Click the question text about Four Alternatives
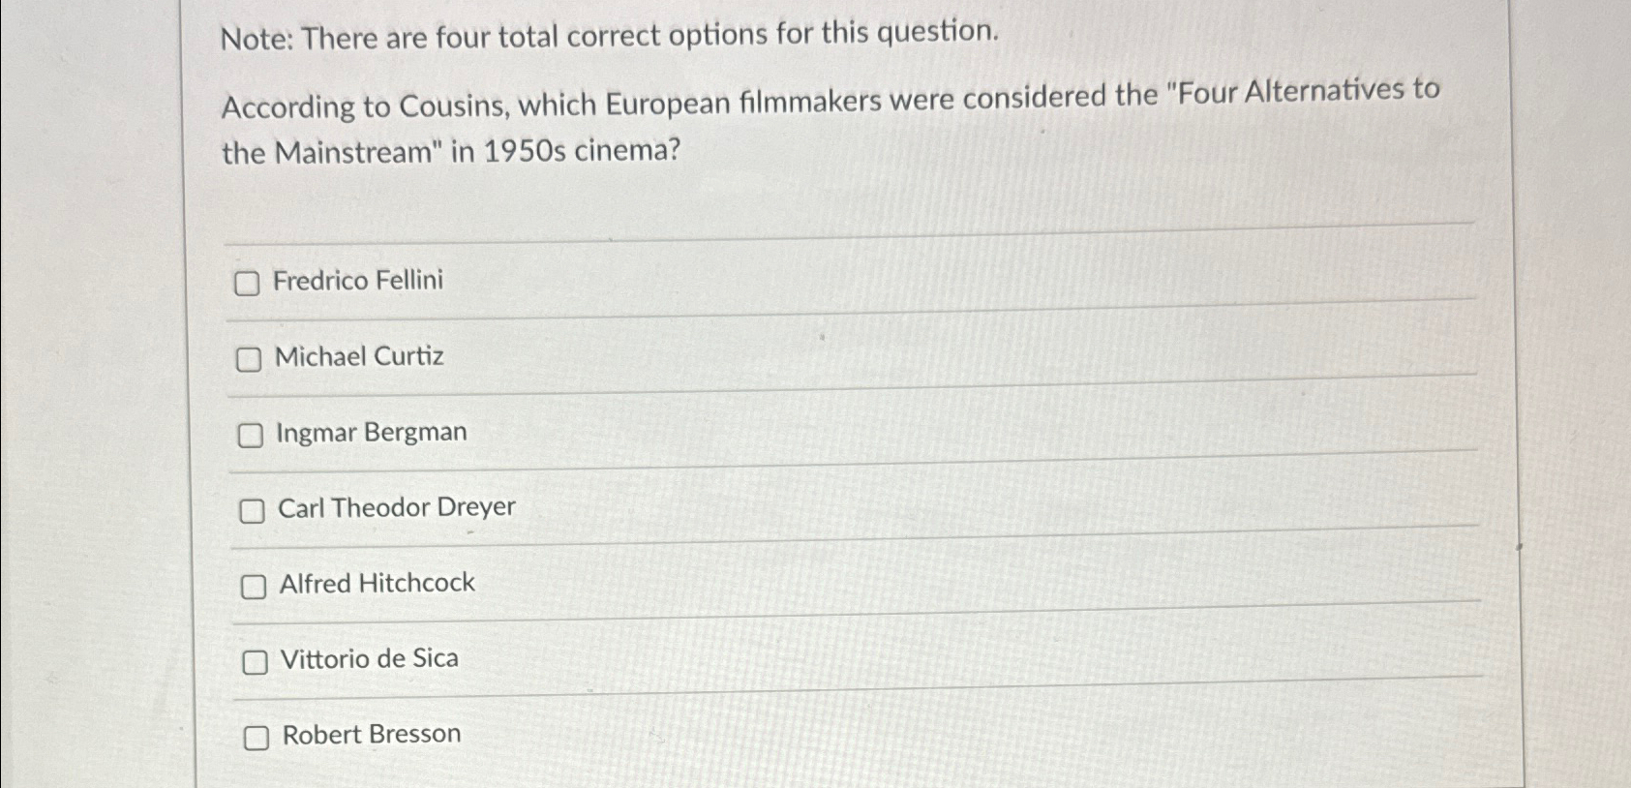 (x=829, y=120)
